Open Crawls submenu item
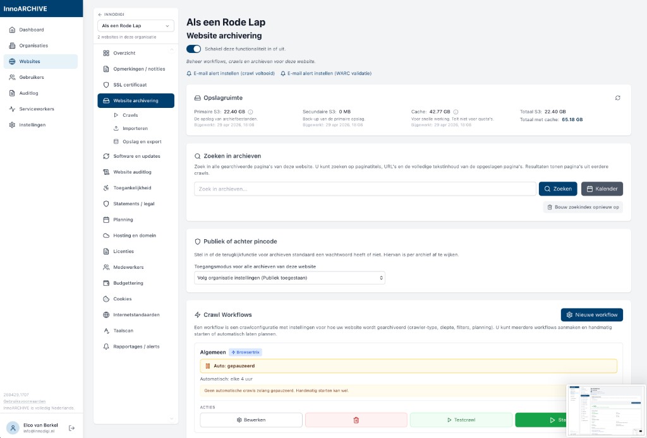The image size is (647, 438). pos(130,115)
